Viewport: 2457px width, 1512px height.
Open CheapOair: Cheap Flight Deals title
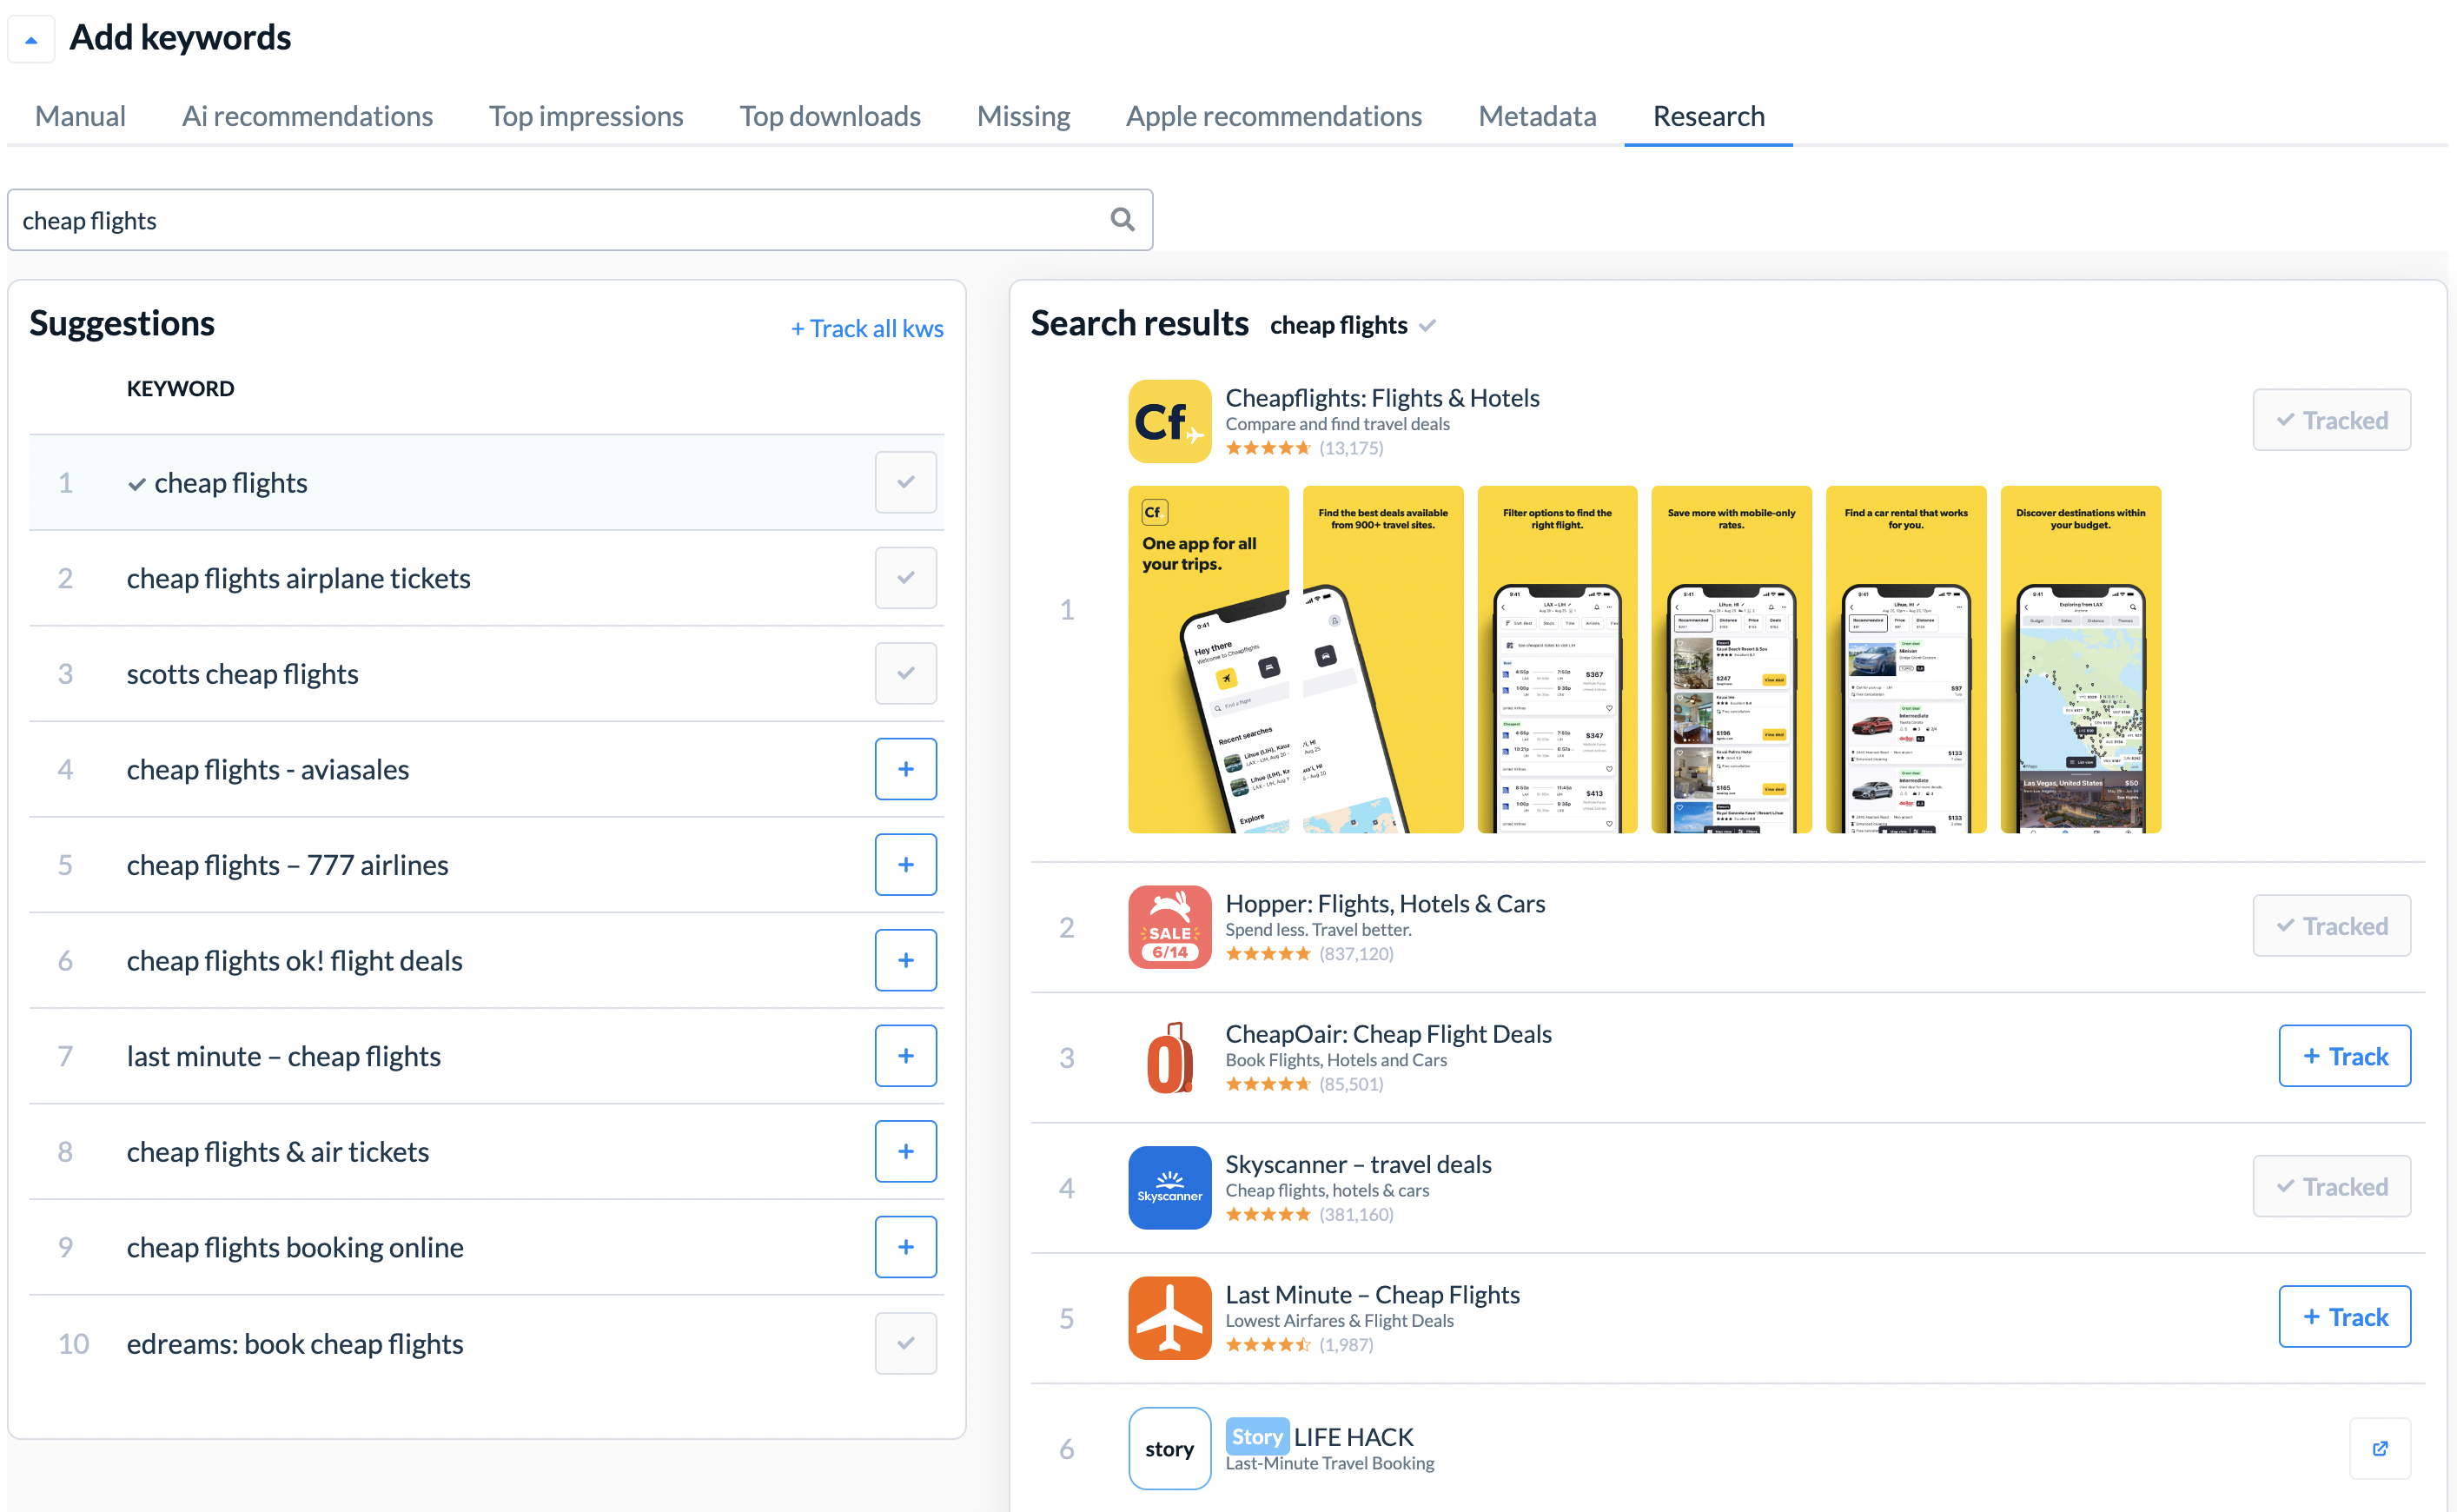(1387, 1034)
